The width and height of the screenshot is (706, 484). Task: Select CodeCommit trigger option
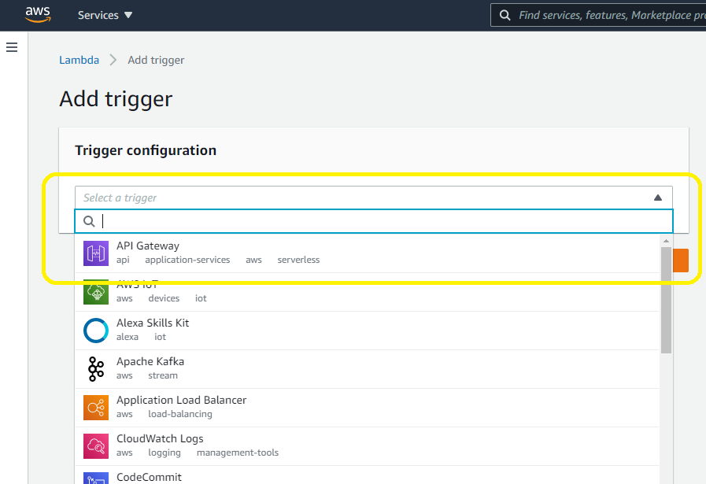[x=367, y=475]
